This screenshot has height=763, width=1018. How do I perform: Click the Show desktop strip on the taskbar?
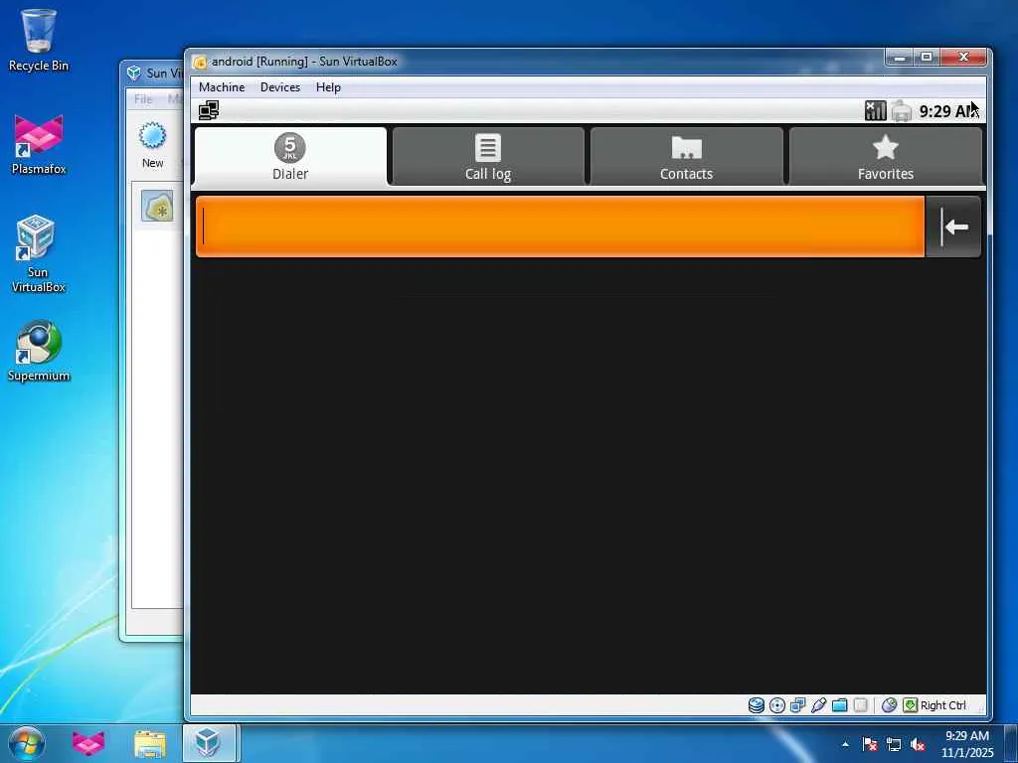tap(1011, 744)
